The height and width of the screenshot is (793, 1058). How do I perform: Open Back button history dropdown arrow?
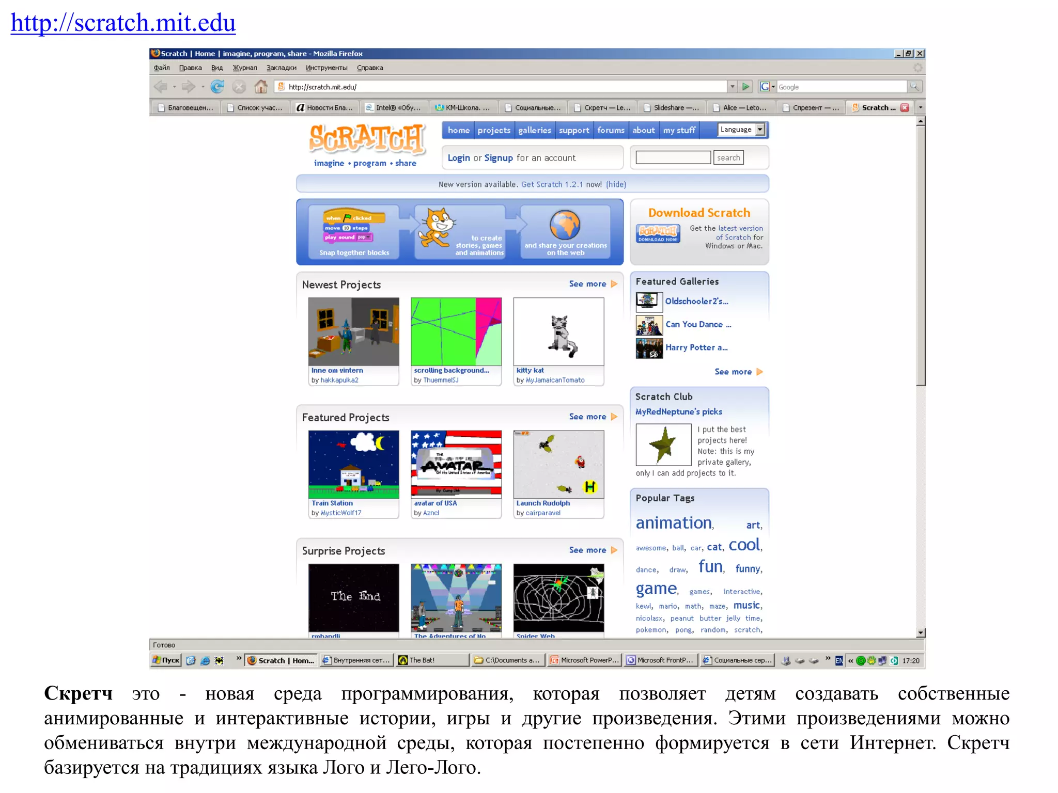[x=174, y=87]
